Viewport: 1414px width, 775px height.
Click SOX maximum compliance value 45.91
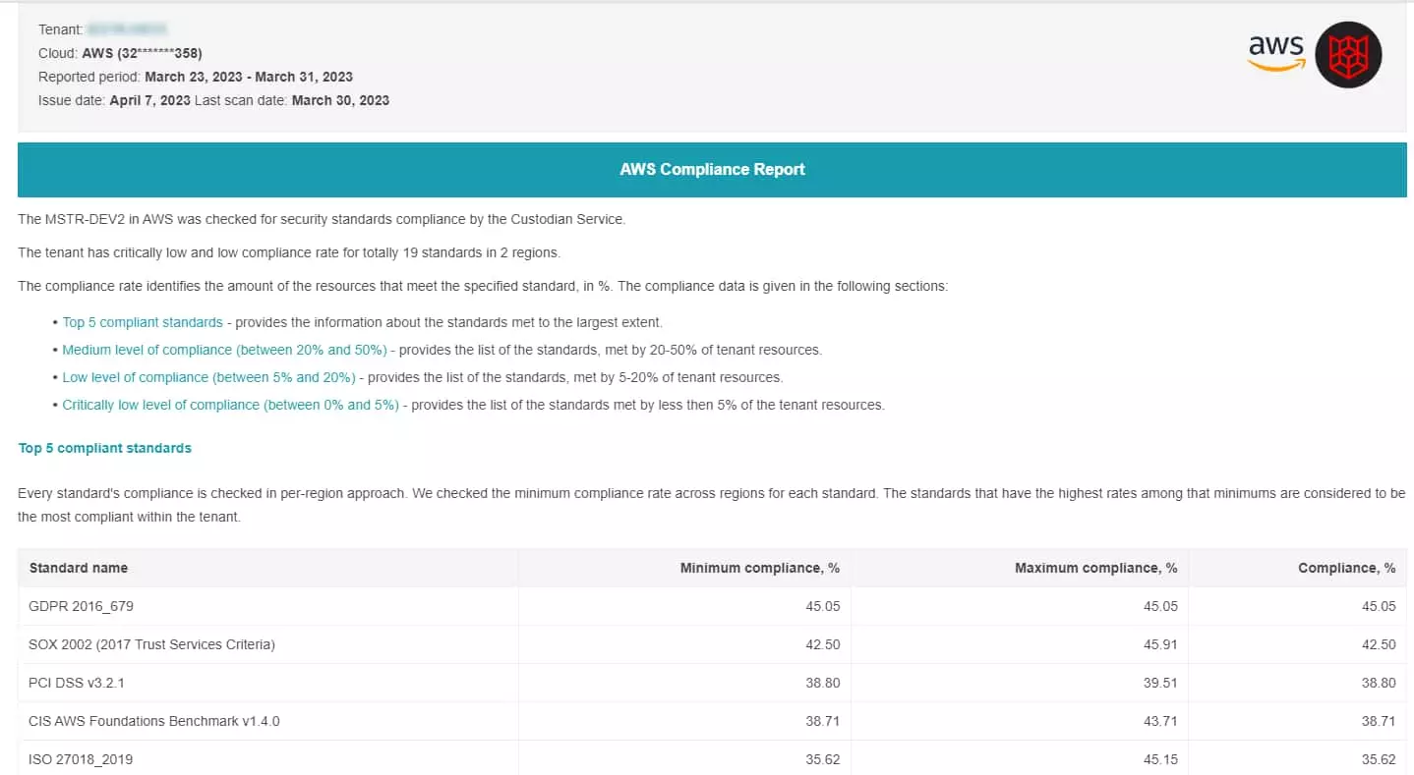pyautogui.click(x=1160, y=644)
